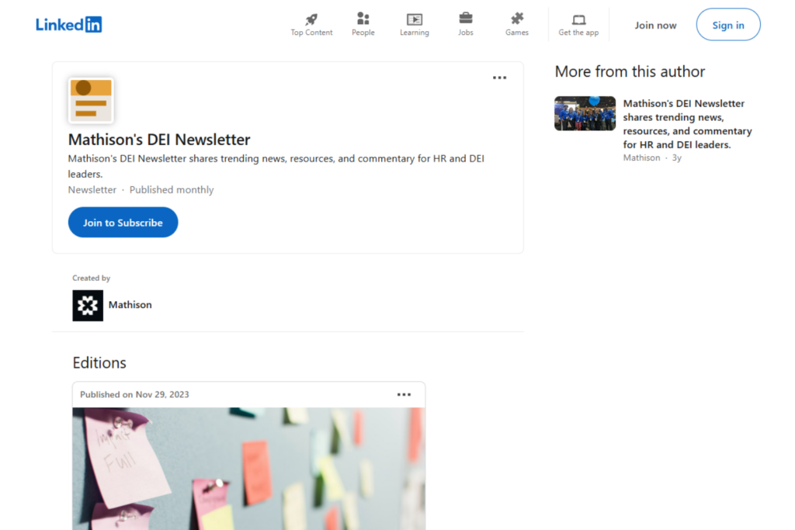Click the 'Editions' heading
Image resolution: width=795 pixels, height=530 pixels.
99,363
